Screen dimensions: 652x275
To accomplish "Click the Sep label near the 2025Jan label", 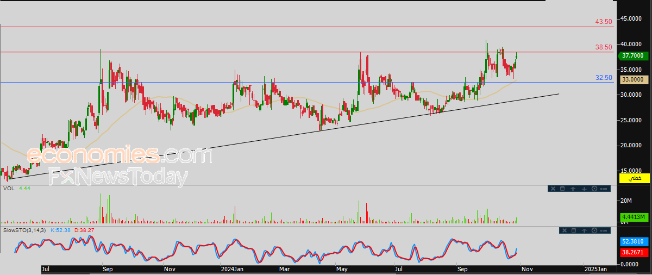I will point(462,269).
